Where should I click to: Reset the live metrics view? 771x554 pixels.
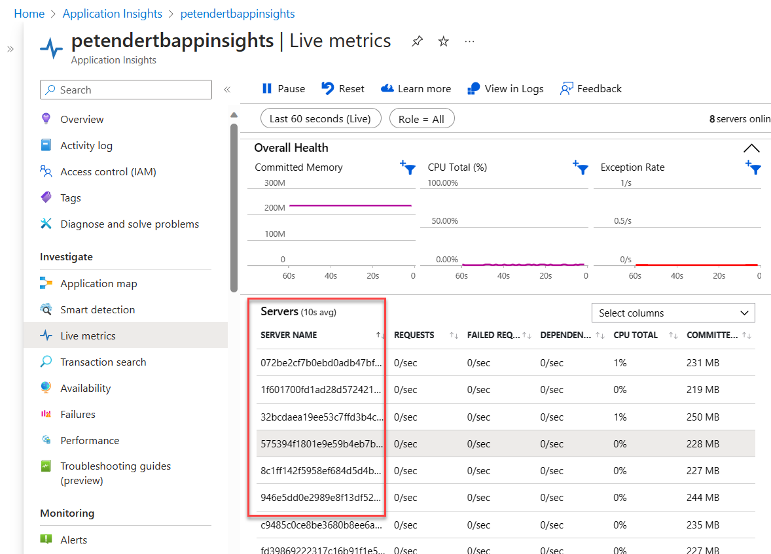pos(343,88)
